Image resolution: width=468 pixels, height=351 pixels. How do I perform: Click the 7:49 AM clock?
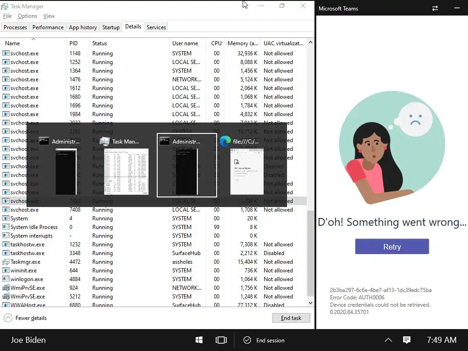[441, 340]
